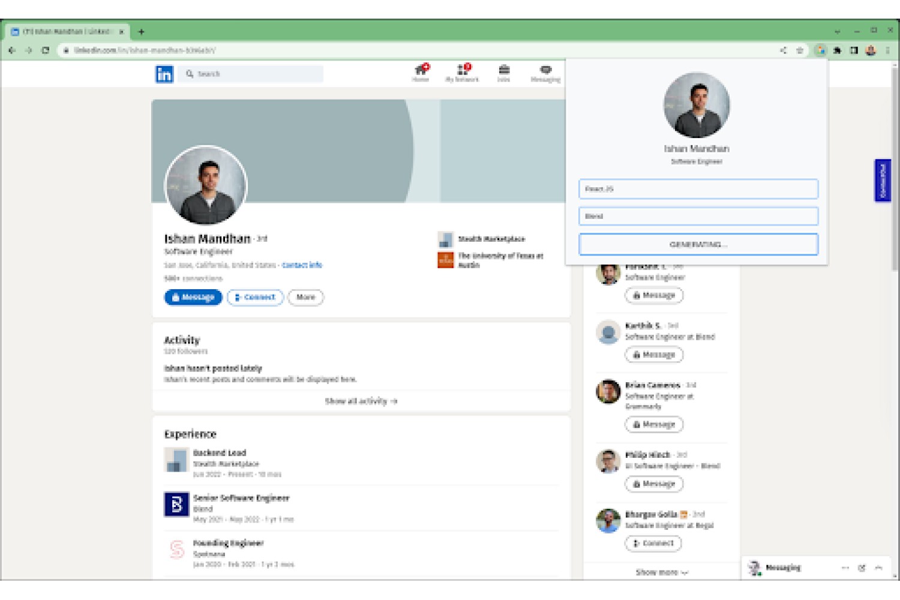The image size is (900, 600).
Task: Close the Ishan Mandhan browser tab
Action: 121,32
